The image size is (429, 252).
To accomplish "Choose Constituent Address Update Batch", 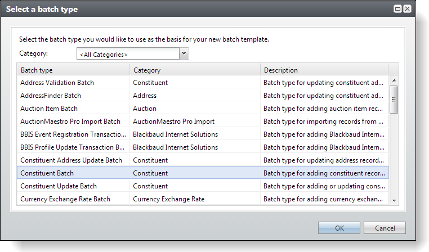I will click(203, 160).
